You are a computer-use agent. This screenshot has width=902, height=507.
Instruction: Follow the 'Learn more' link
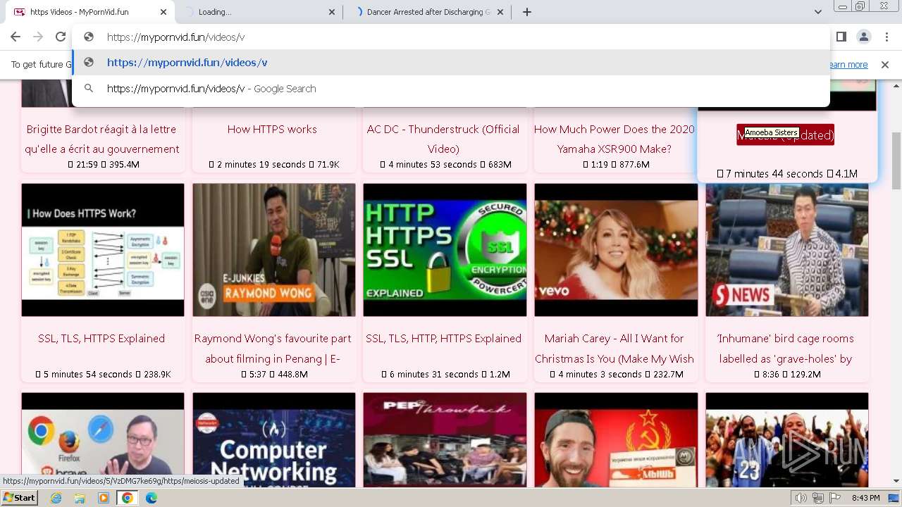[x=848, y=65]
